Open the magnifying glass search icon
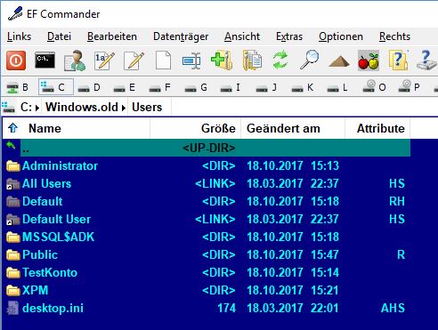 (309, 60)
